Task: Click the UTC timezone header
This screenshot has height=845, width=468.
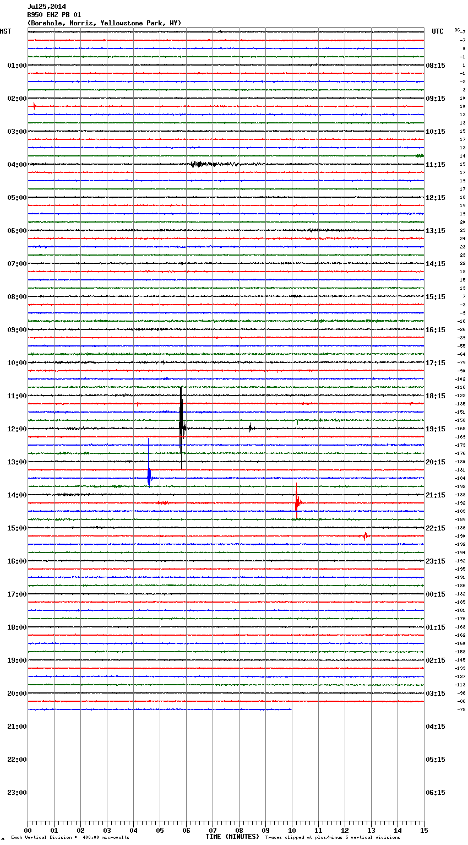Action: tap(438, 31)
